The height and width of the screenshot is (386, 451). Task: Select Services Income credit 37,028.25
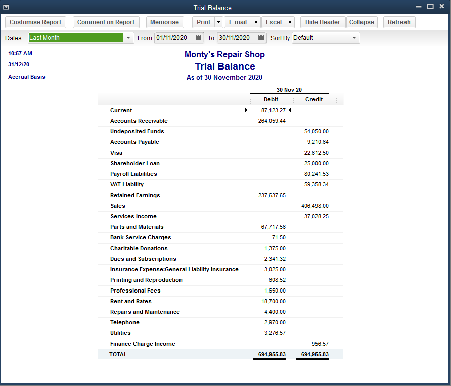pos(317,217)
